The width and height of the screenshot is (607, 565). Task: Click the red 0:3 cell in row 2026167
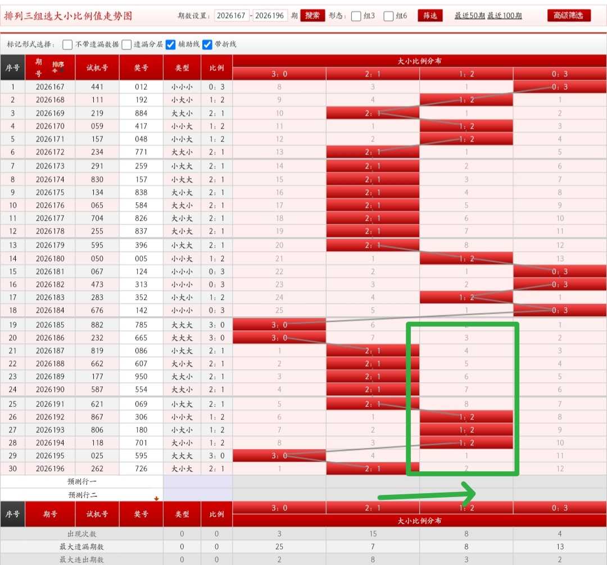coord(559,86)
